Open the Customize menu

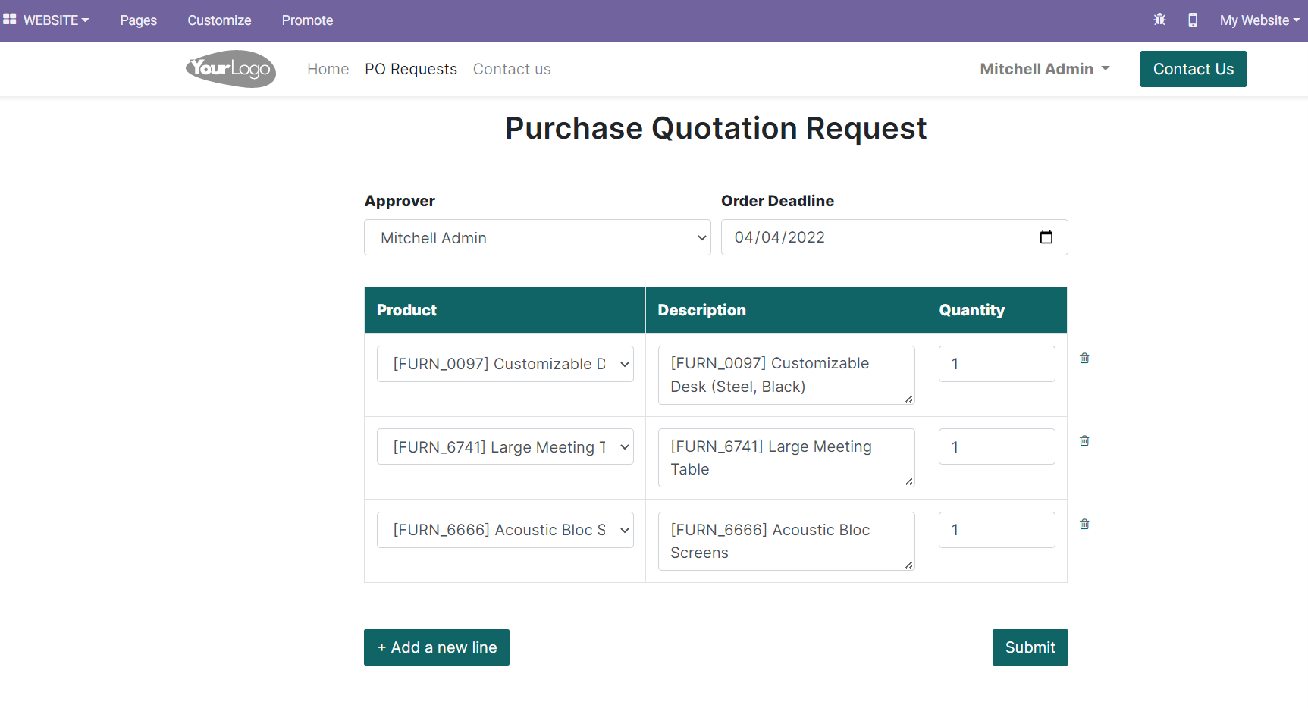coord(219,20)
